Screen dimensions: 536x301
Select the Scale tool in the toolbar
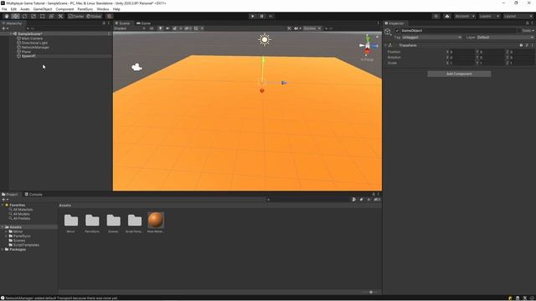point(33,16)
